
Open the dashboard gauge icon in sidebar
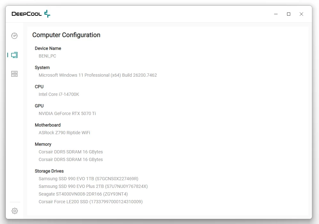click(14, 36)
